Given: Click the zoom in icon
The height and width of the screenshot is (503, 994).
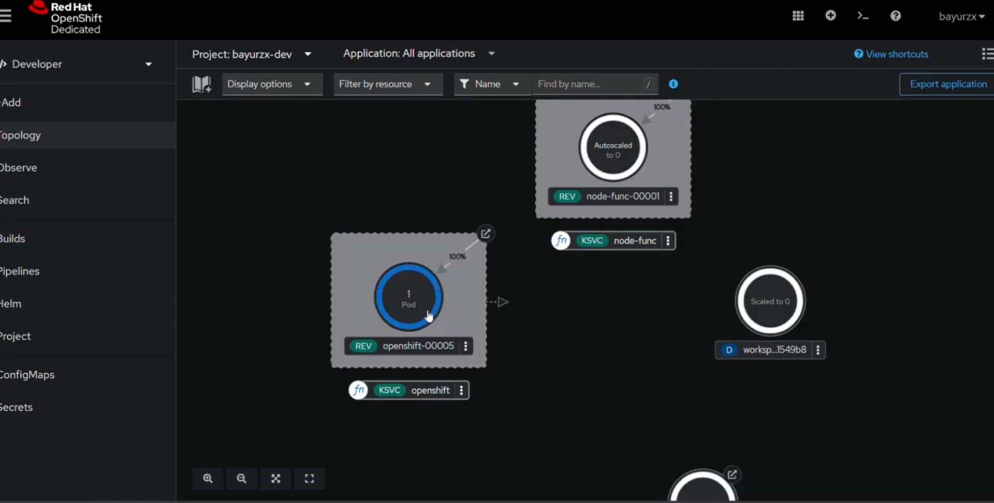Looking at the screenshot, I should coord(208,479).
